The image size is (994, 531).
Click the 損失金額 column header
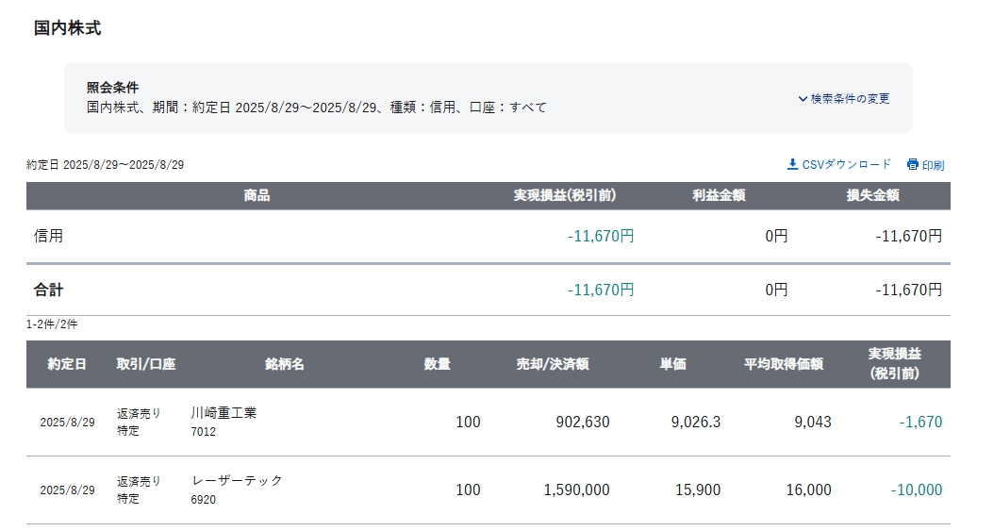coord(873,196)
